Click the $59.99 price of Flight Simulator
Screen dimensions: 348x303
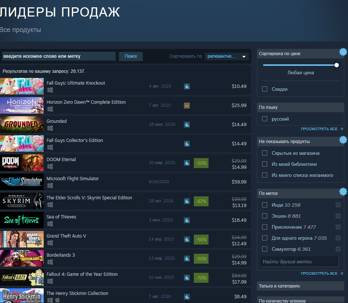[x=239, y=182]
